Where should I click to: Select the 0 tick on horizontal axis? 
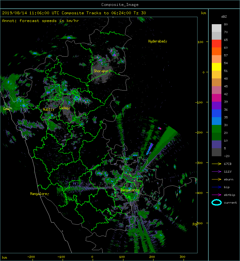click(92, 257)
